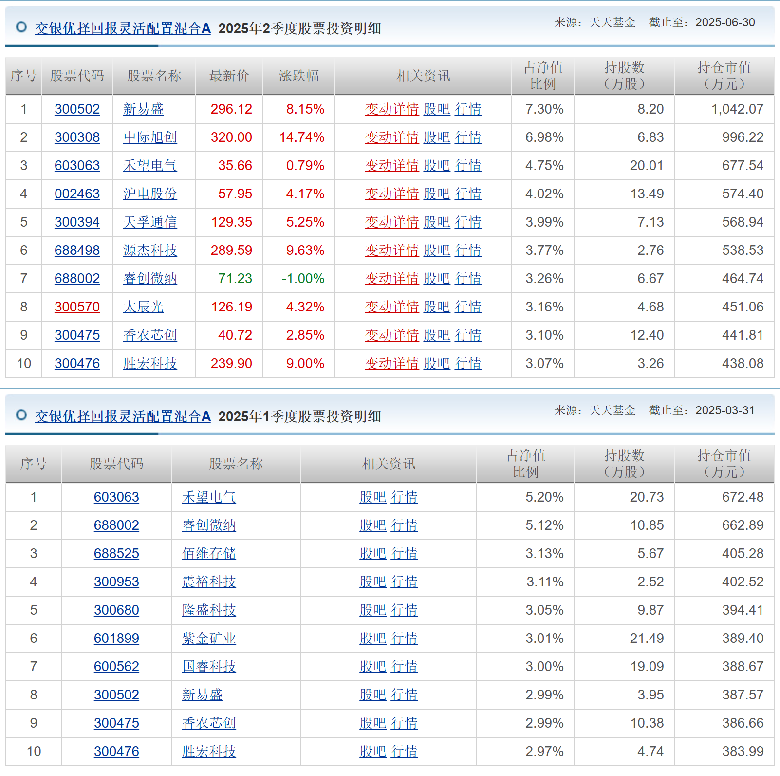Open stock code 300953
The width and height of the screenshot is (780, 776).
(x=116, y=582)
